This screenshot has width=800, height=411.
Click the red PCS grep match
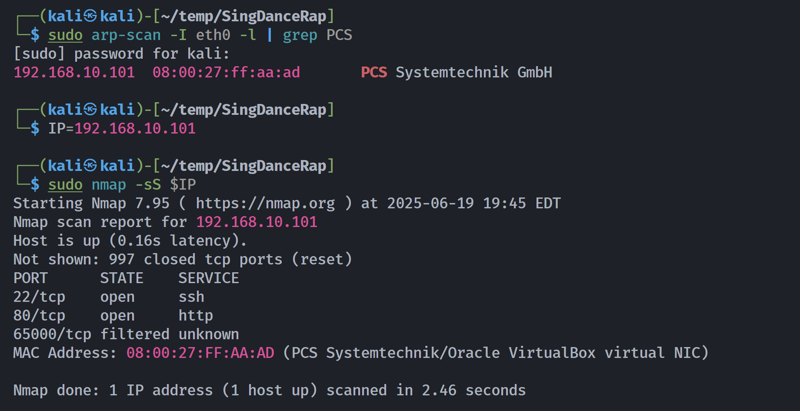tap(374, 72)
